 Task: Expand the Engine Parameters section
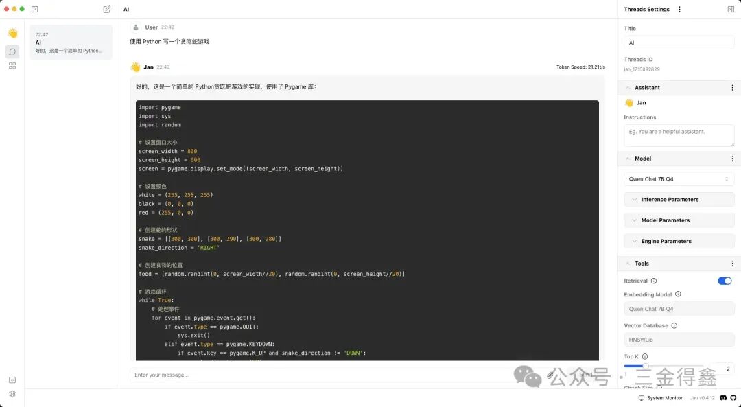click(x=679, y=241)
